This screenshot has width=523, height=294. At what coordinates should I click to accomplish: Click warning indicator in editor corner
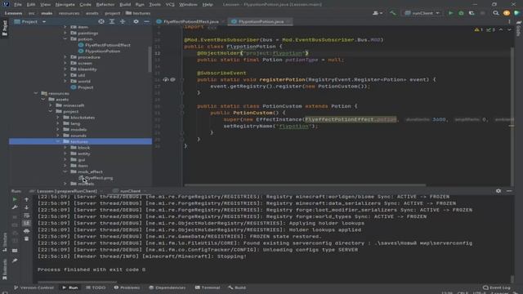coord(479,29)
